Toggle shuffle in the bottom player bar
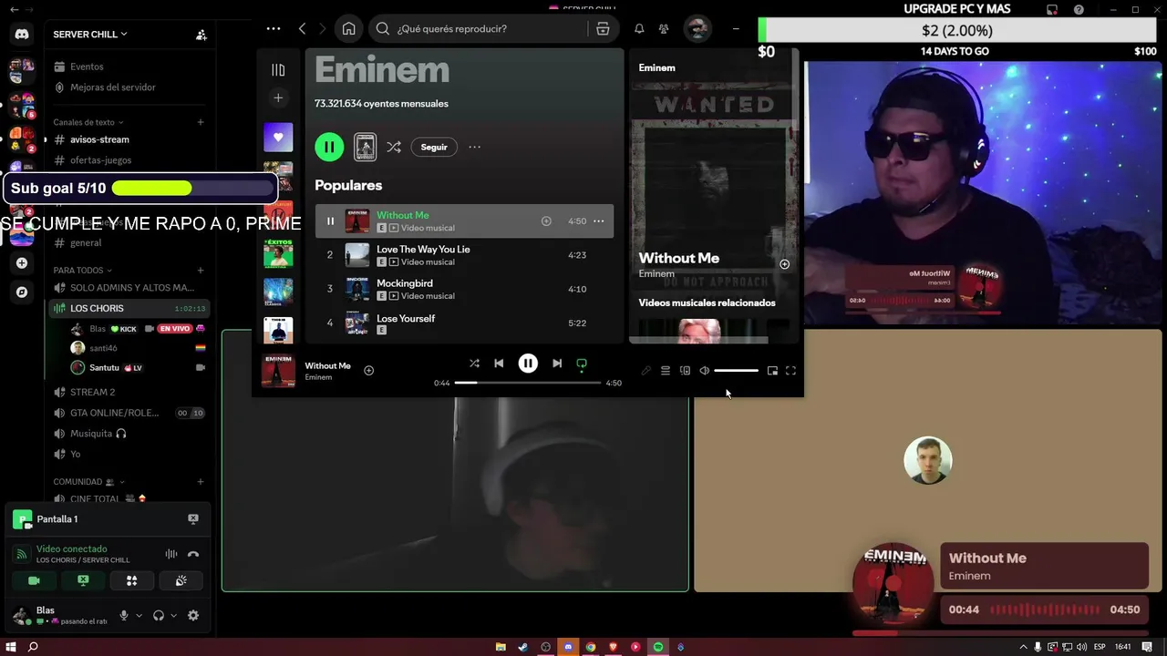 tap(474, 363)
